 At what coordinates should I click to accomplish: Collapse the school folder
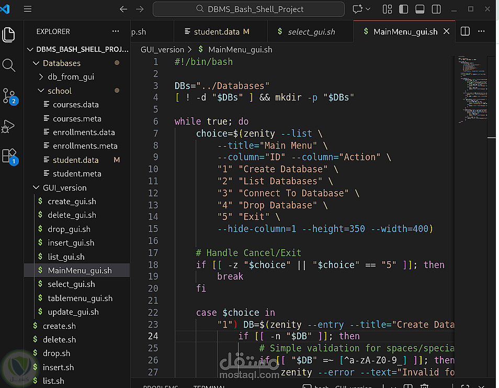59,91
